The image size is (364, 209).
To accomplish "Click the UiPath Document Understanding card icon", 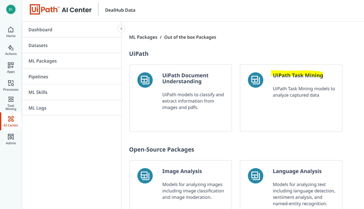I will [145, 80].
